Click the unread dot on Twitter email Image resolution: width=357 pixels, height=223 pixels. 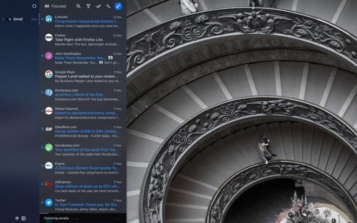[x=42, y=202]
